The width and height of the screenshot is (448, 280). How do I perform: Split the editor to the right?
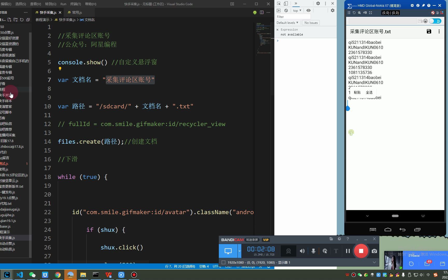point(262,12)
